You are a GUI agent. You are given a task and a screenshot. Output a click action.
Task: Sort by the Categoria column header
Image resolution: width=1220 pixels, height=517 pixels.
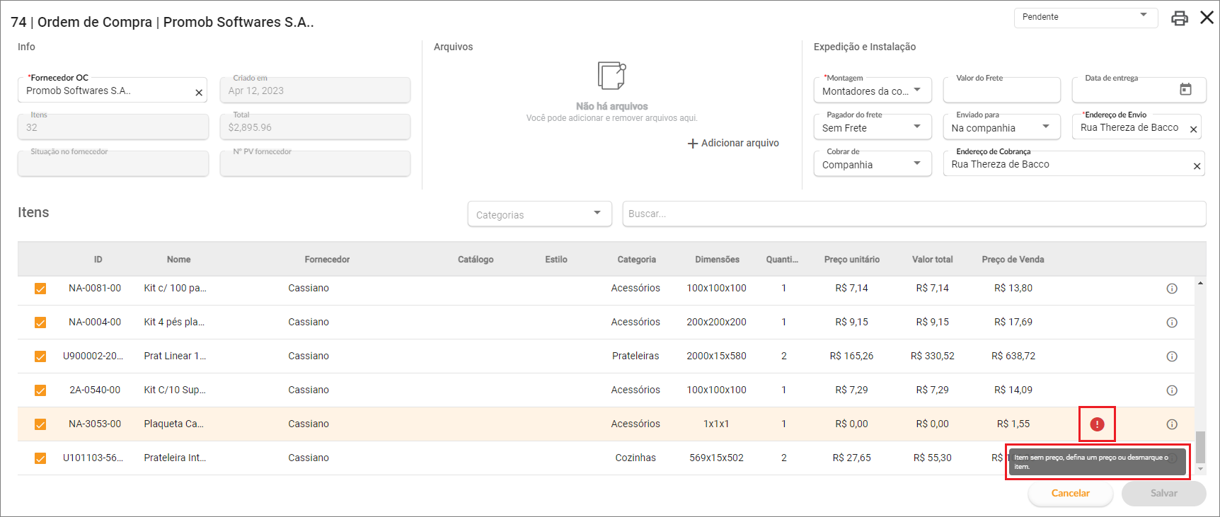click(x=637, y=260)
